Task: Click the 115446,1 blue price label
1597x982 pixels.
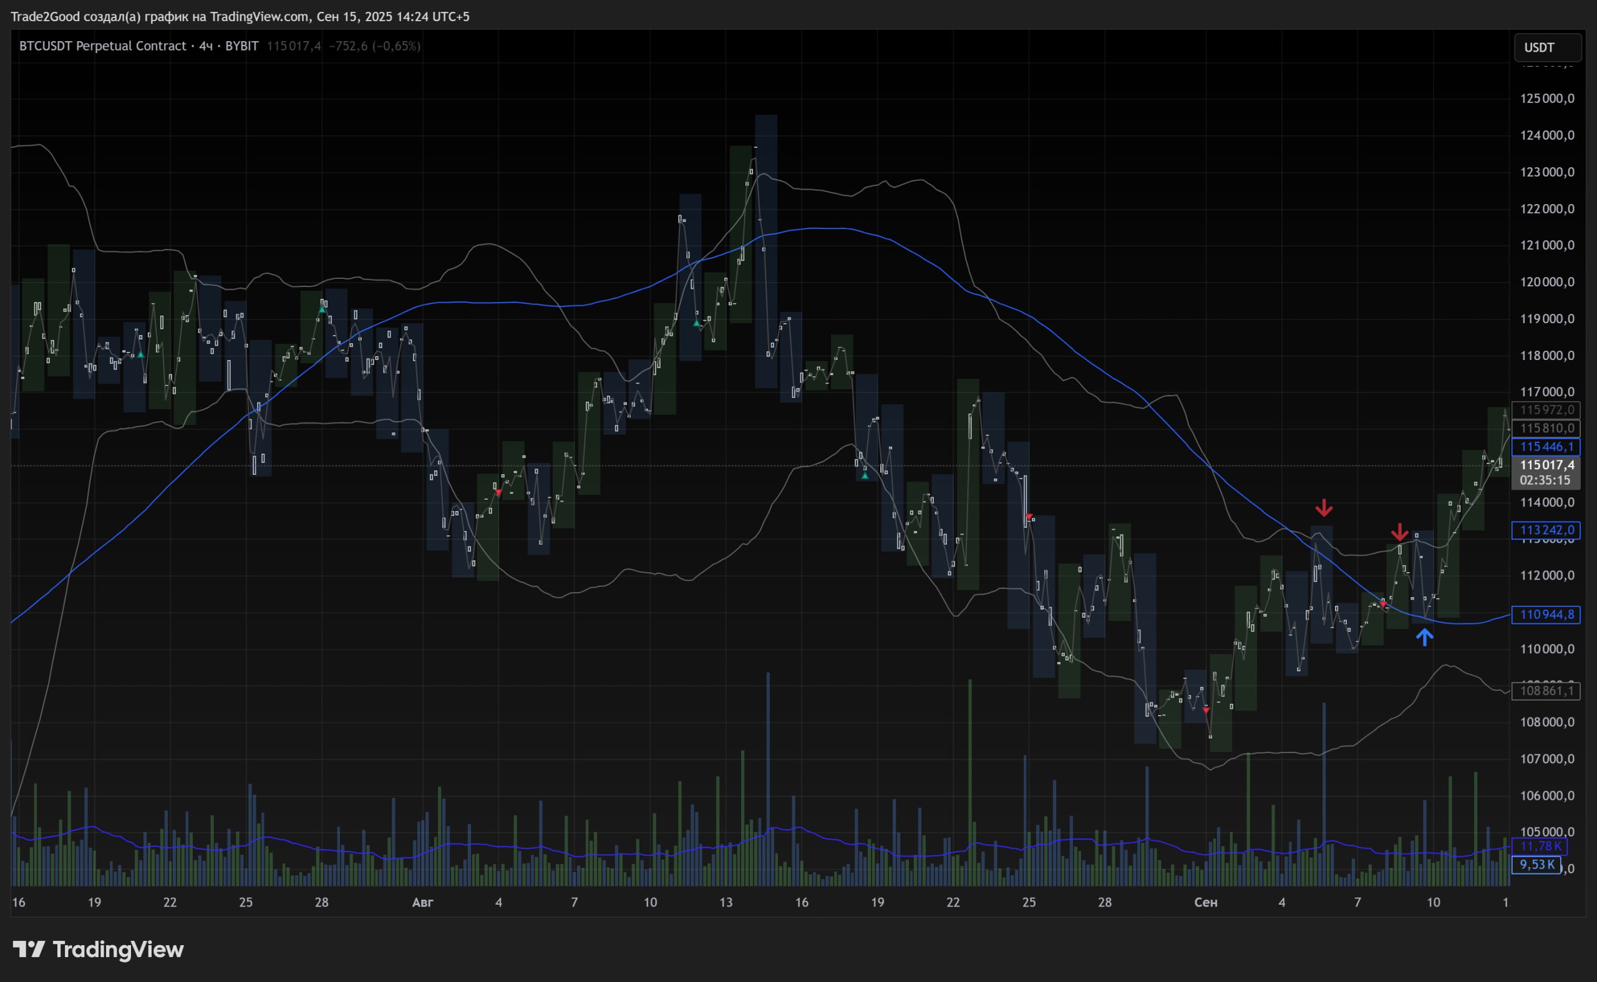Action: (1546, 447)
